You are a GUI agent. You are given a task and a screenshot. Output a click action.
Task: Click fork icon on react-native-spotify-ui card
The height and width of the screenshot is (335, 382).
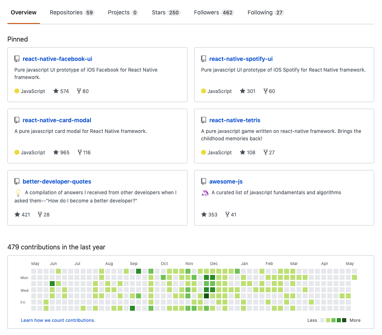tap(266, 91)
